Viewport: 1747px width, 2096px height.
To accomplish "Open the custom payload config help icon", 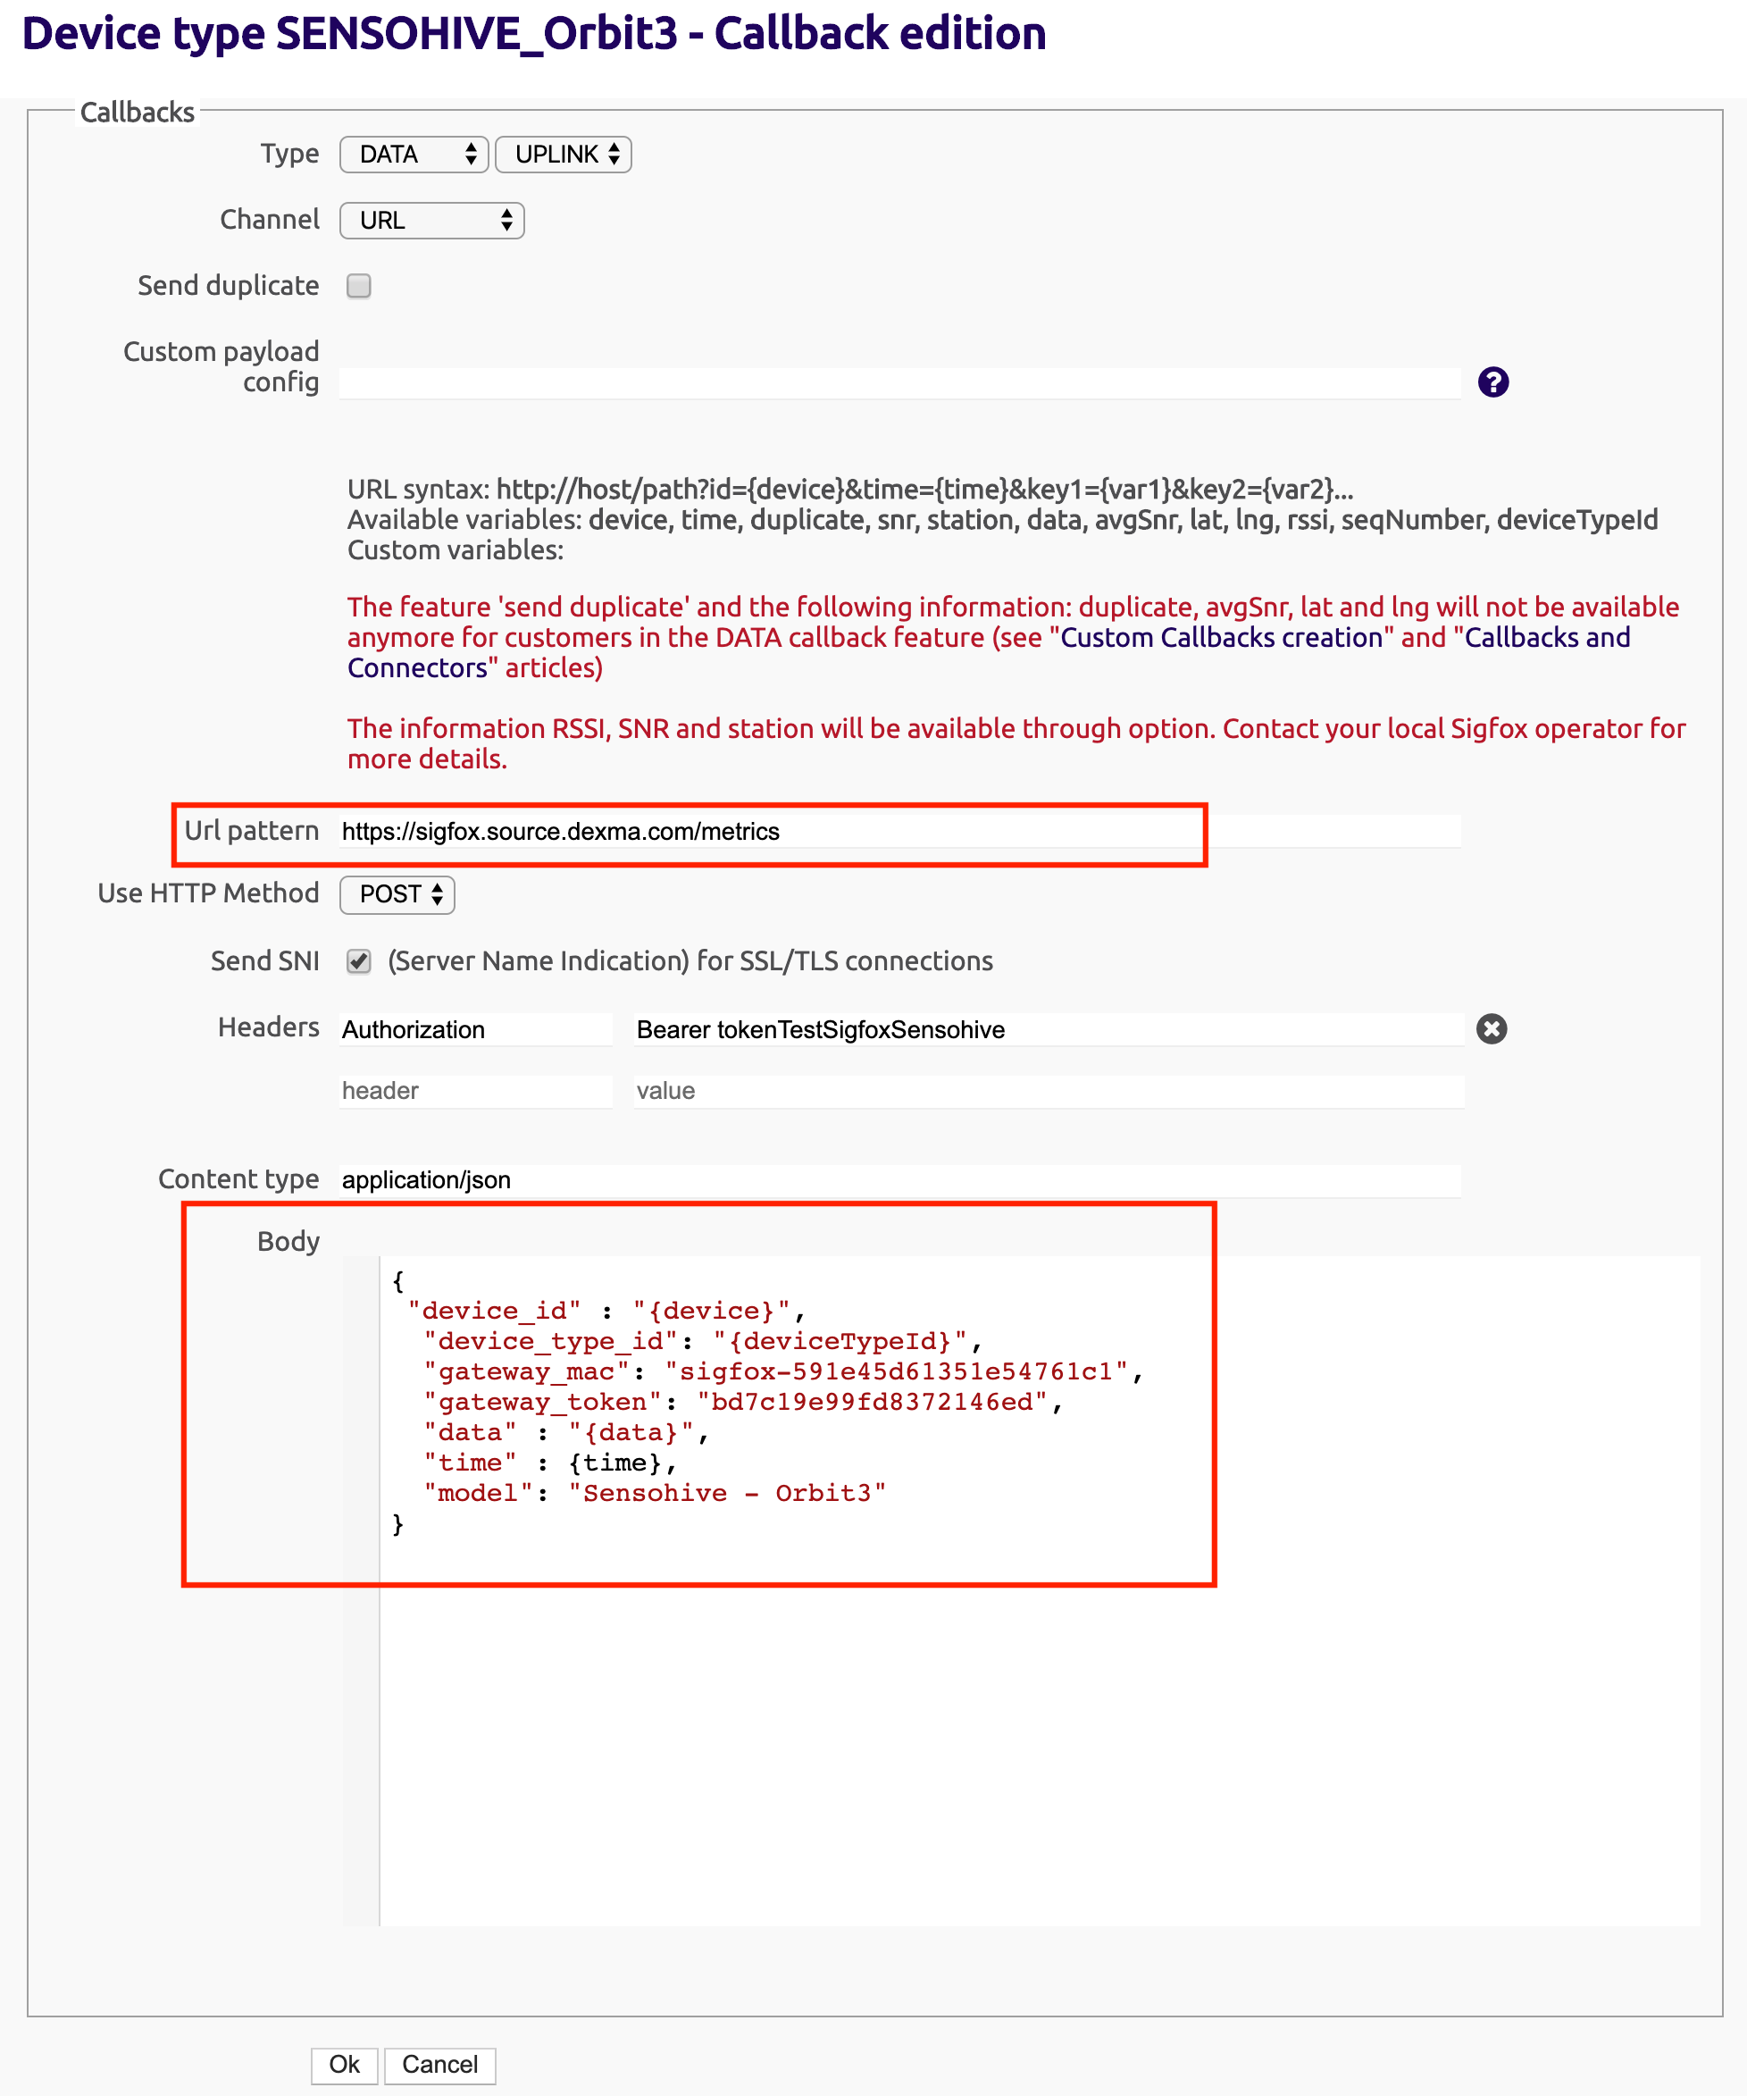I will pos(1492,382).
